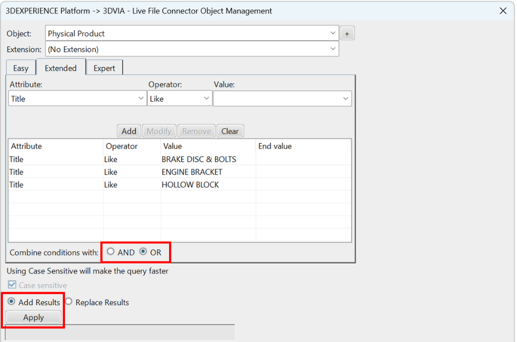The image size is (517, 342).
Task: Click the Operator column header
Action: click(132, 146)
